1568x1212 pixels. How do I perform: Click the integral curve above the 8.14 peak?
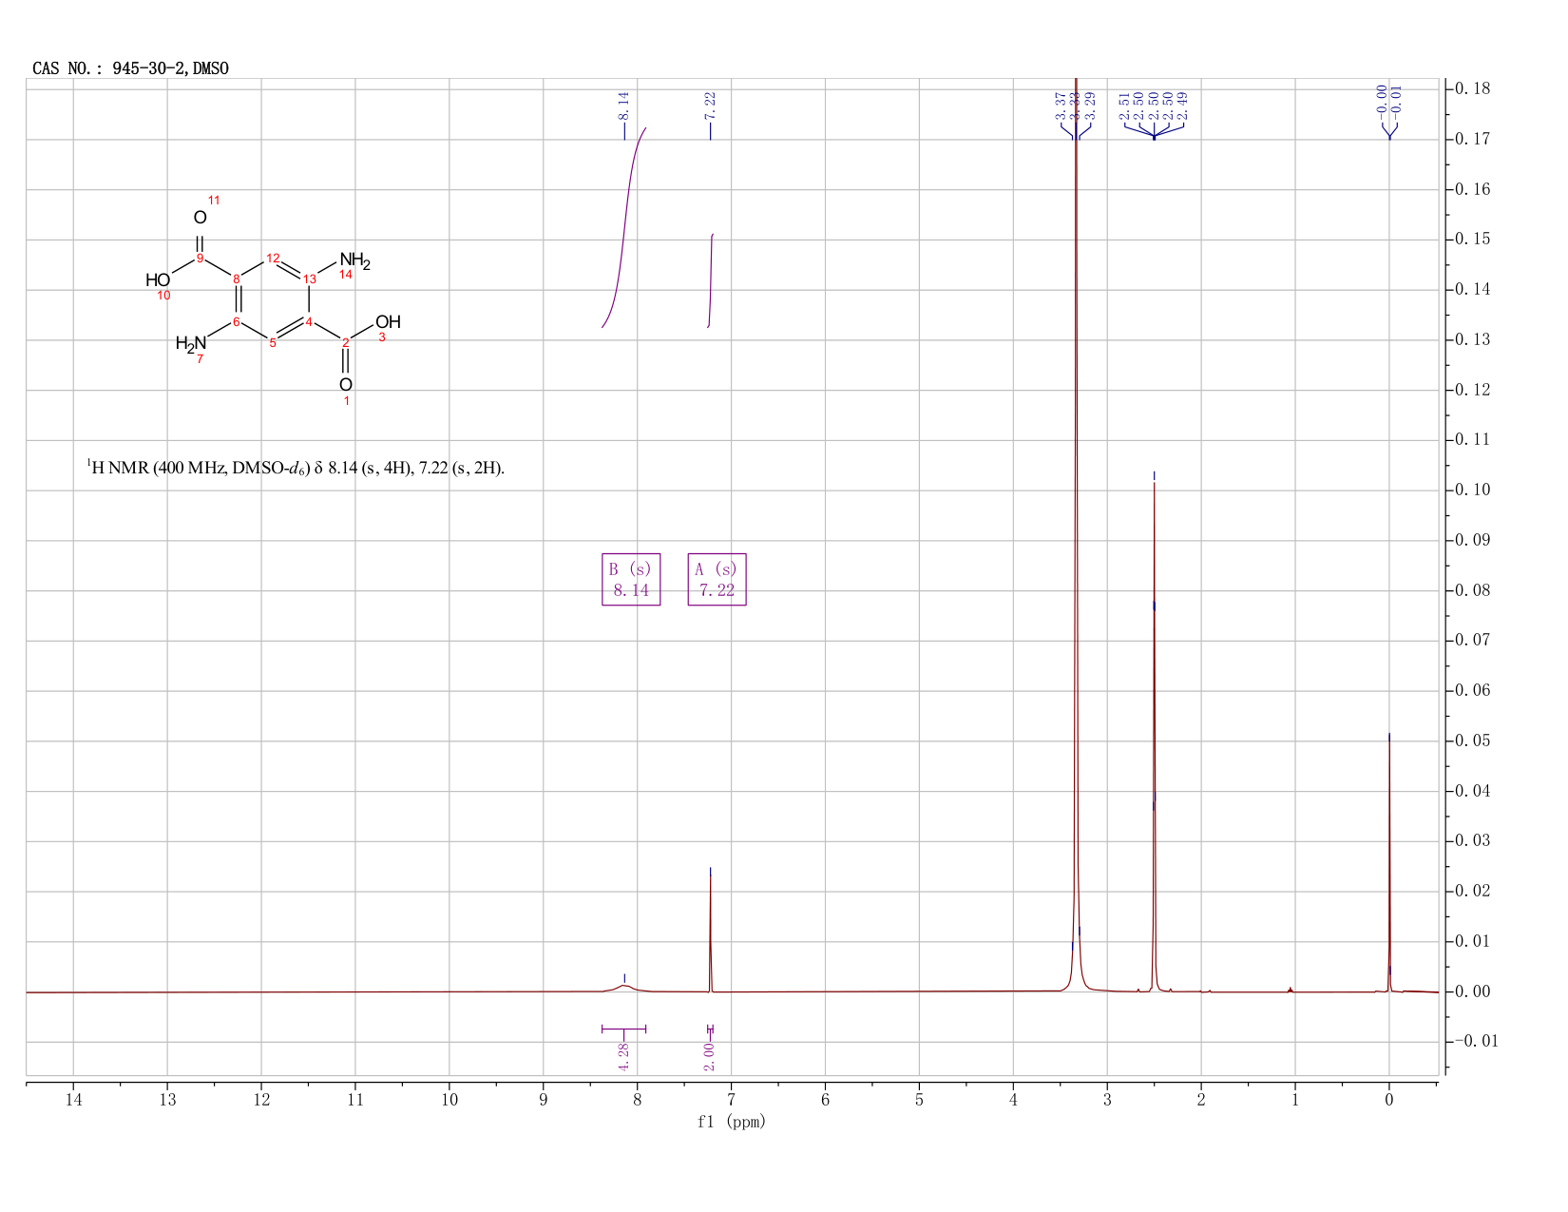point(624,228)
